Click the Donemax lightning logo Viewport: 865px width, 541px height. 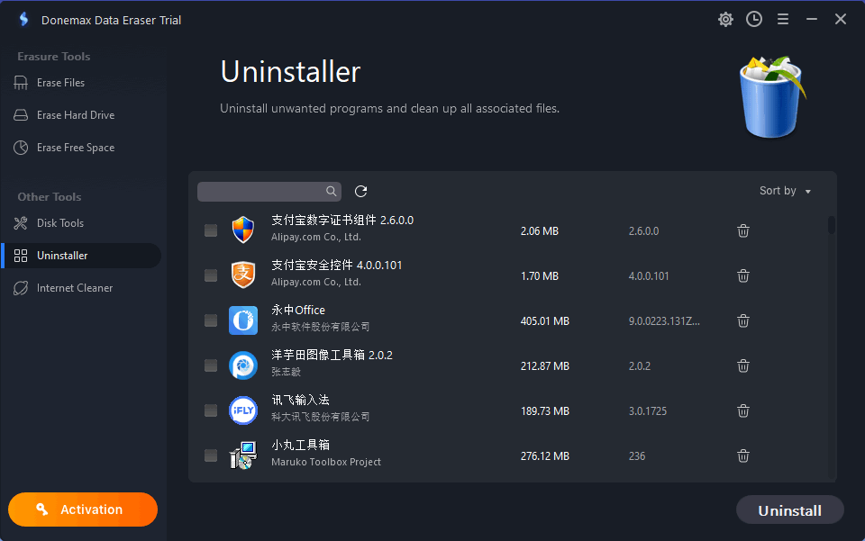tap(23, 19)
